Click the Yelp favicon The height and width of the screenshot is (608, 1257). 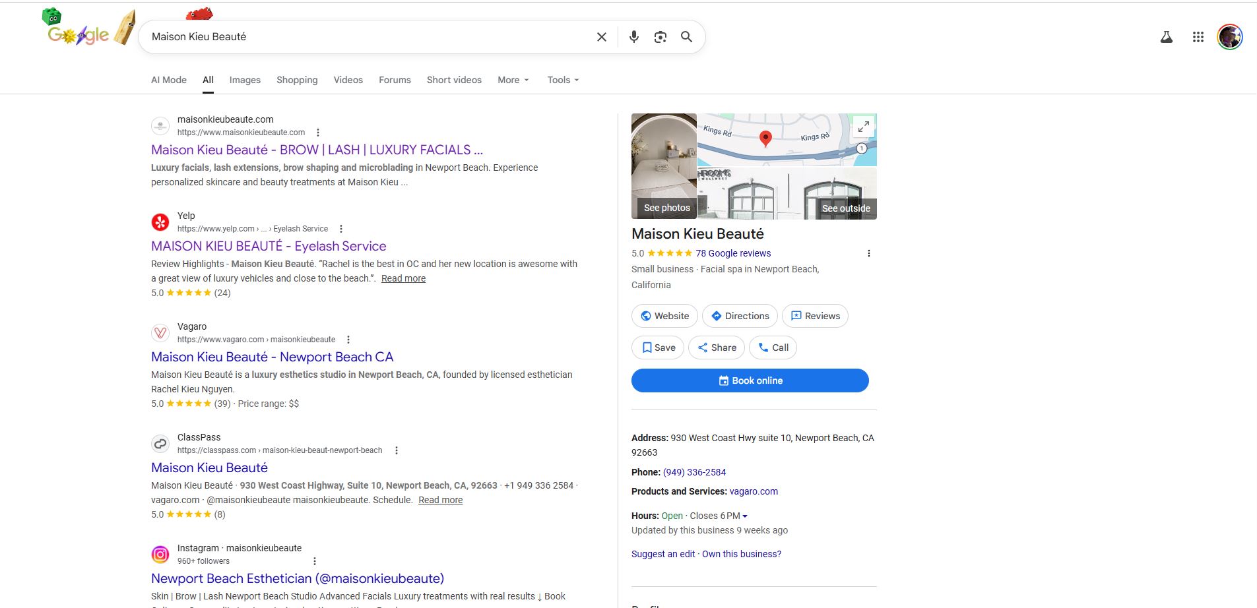(x=160, y=222)
